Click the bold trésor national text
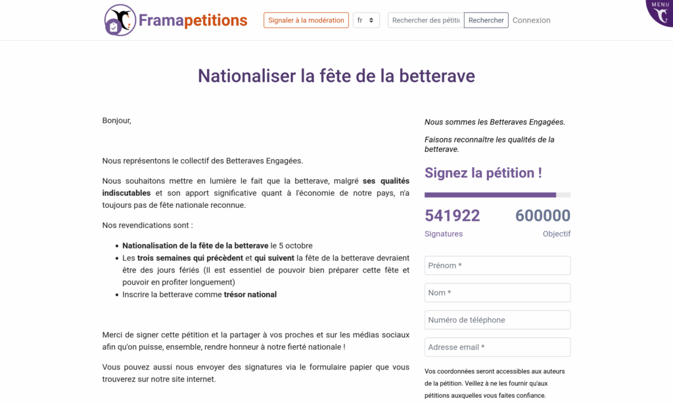This screenshot has height=403, width=673. pyautogui.click(x=250, y=295)
